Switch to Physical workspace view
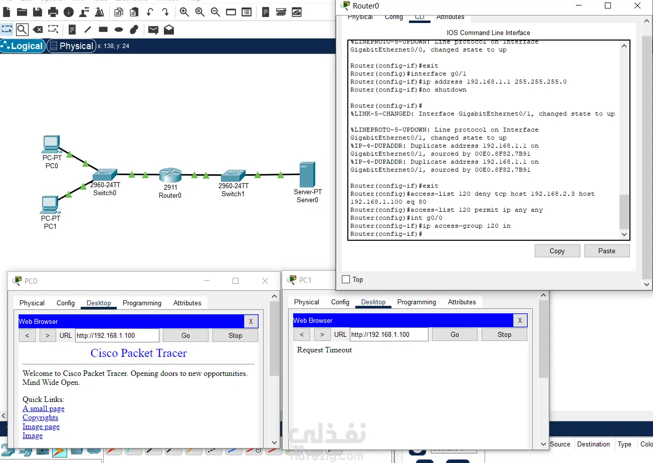This screenshot has height=463, width=653. (71, 46)
